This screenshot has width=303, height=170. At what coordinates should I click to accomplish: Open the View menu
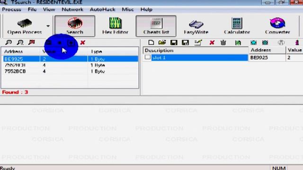[x=49, y=9]
